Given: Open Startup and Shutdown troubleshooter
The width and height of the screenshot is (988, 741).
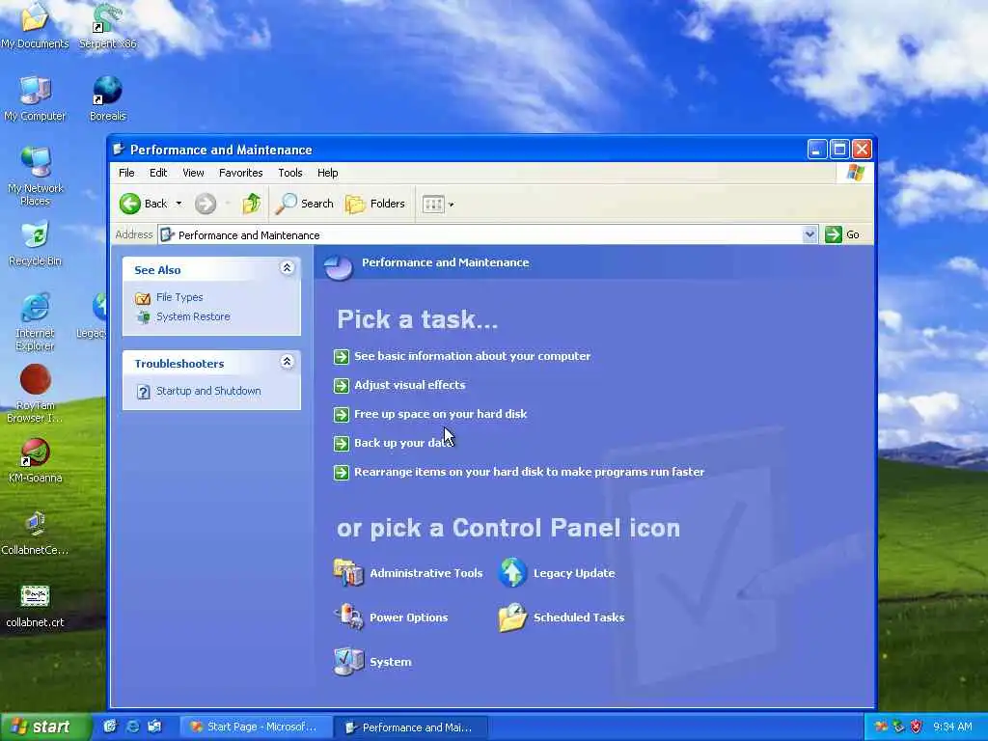Looking at the screenshot, I should [208, 391].
